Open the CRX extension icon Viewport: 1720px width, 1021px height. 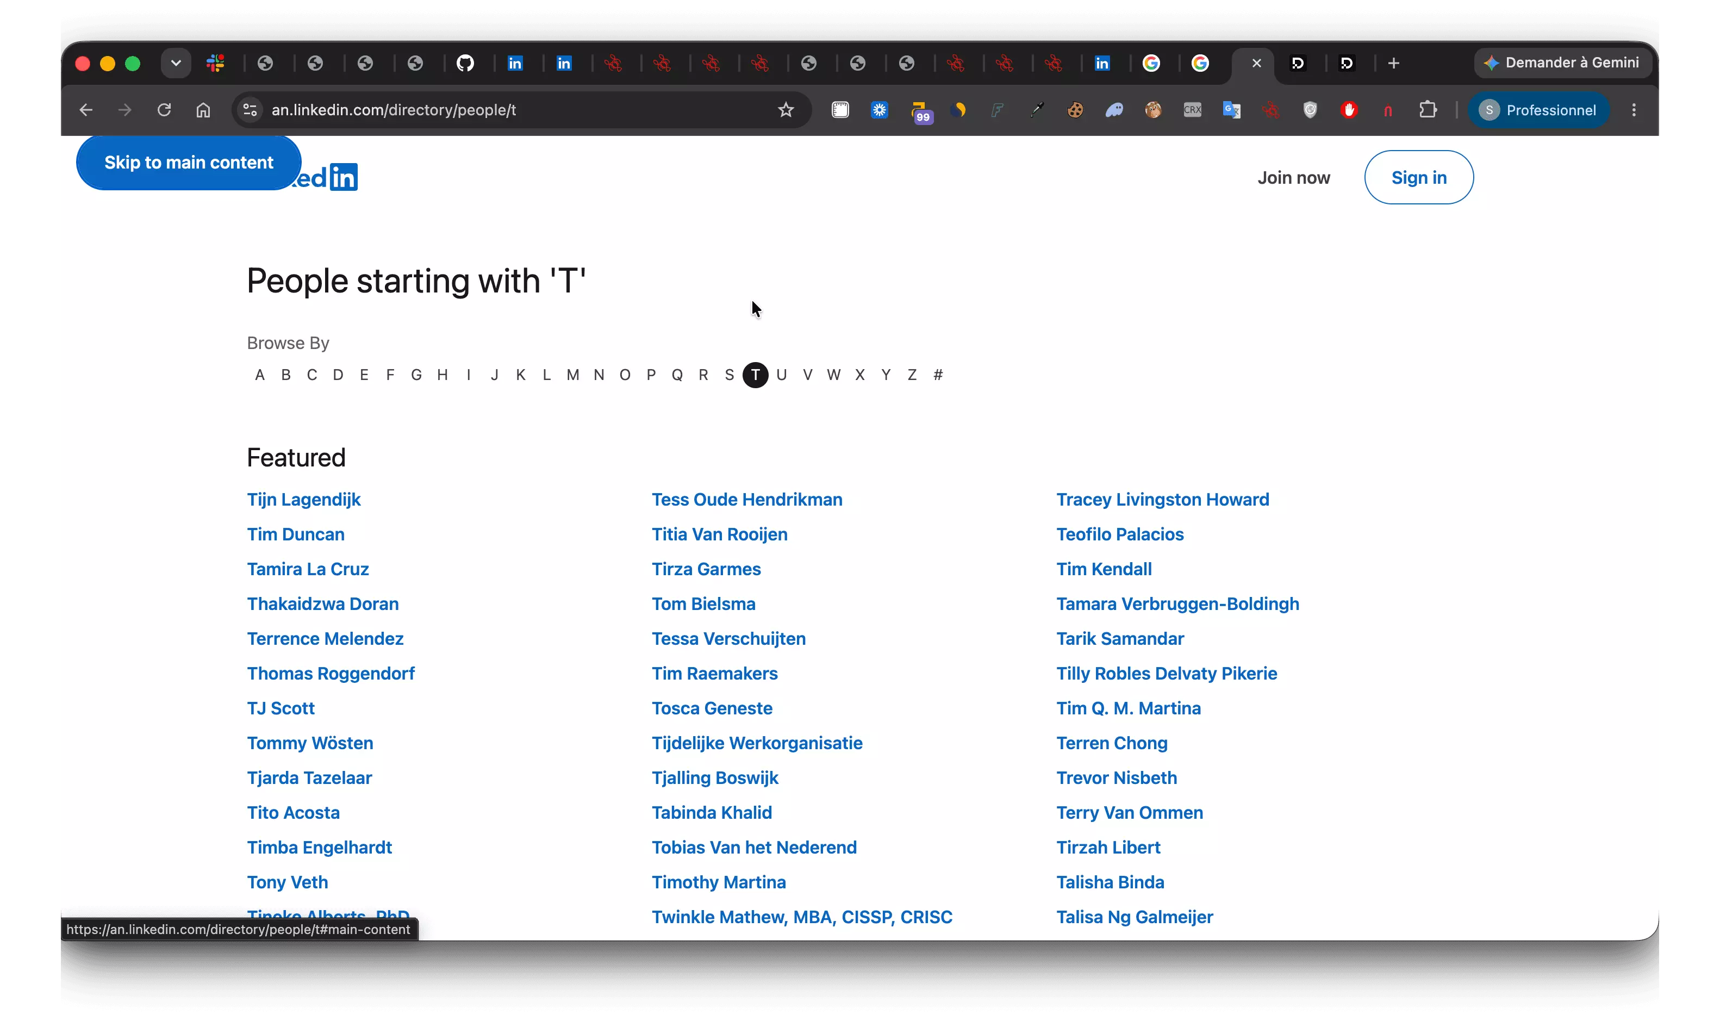[x=1193, y=110]
